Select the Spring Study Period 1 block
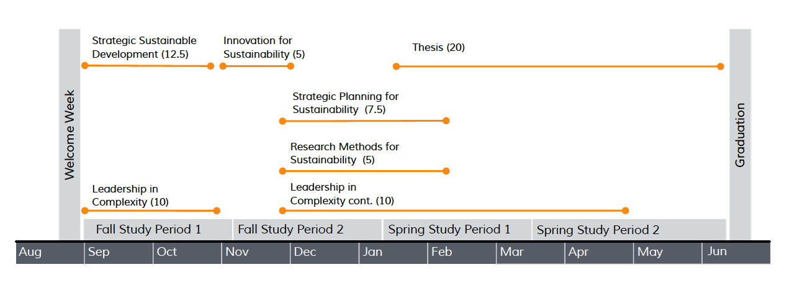The height and width of the screenshot is (285, 800). coord(457,229)
